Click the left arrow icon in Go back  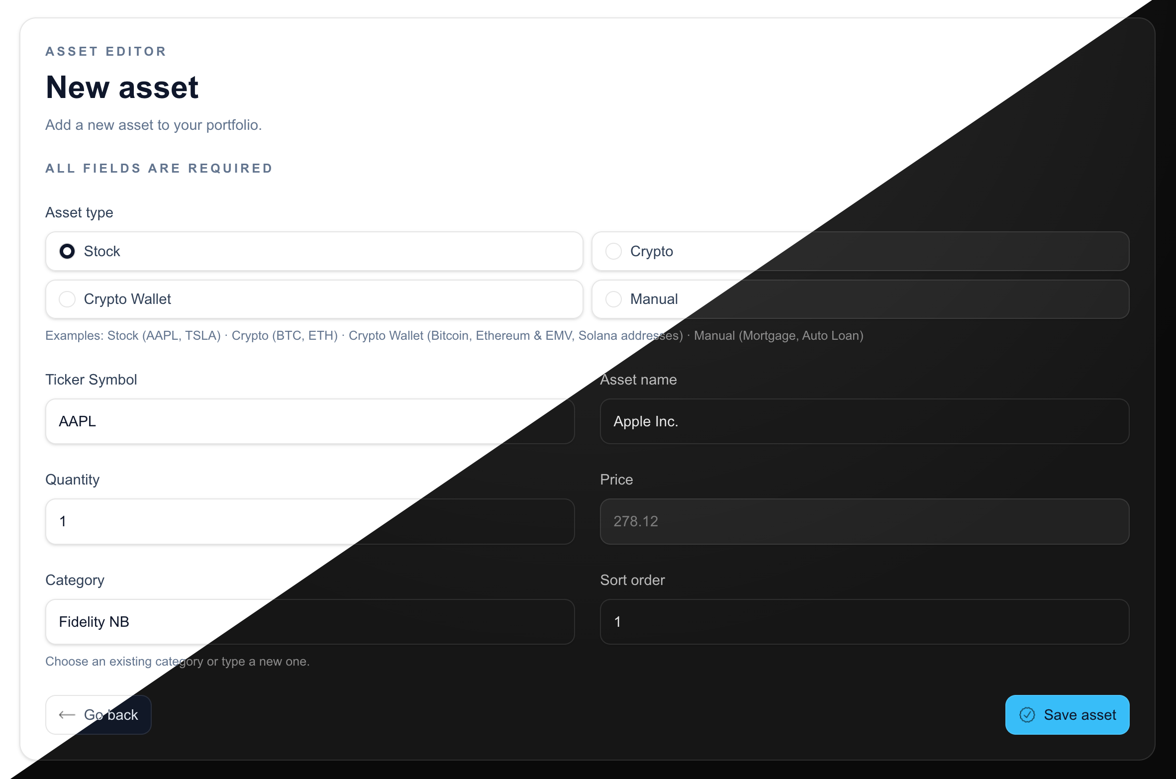coord(66,714)
